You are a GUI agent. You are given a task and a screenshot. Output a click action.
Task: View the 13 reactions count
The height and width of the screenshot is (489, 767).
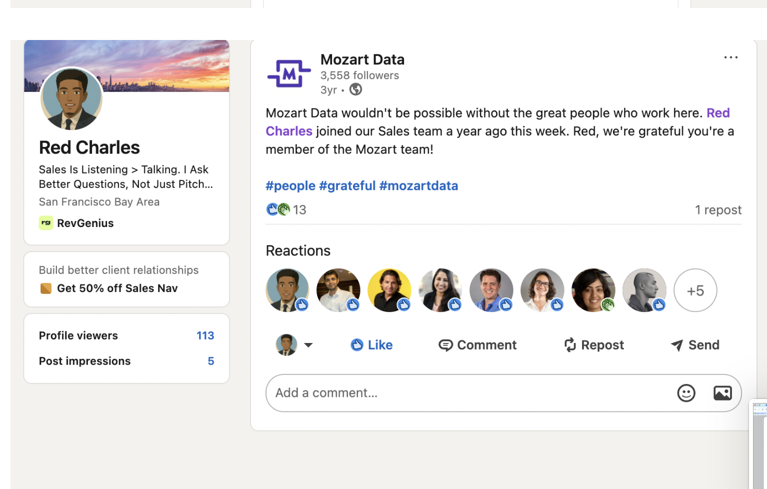click(299, 210)
